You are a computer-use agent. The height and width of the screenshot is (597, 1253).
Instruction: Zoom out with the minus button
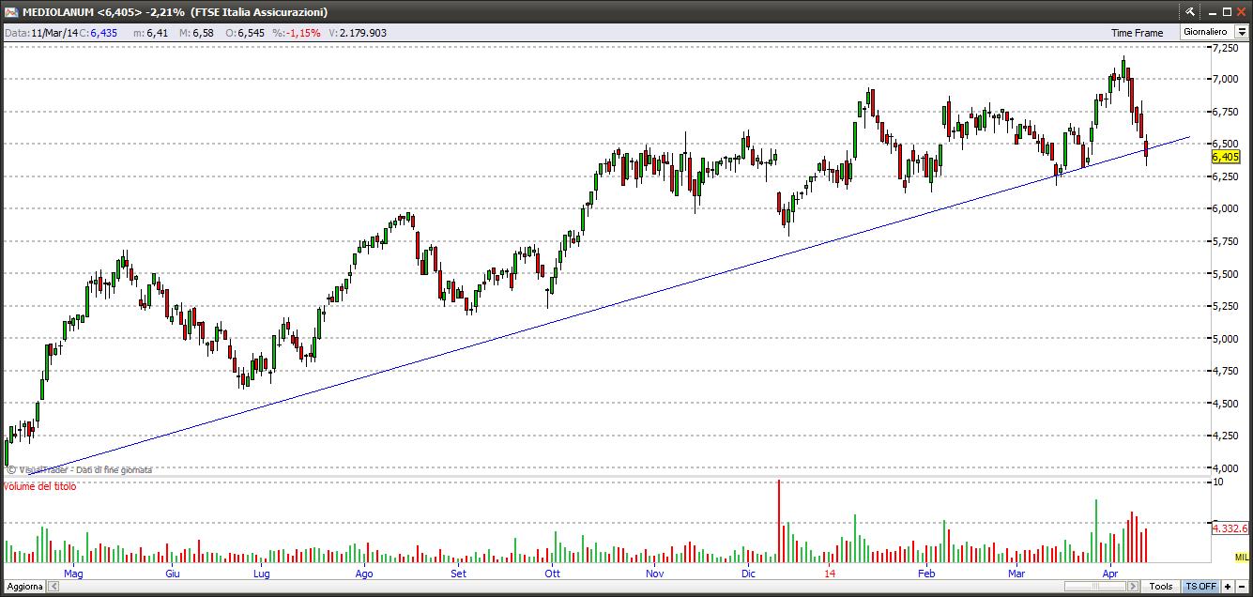click(x=1243, y=587)
